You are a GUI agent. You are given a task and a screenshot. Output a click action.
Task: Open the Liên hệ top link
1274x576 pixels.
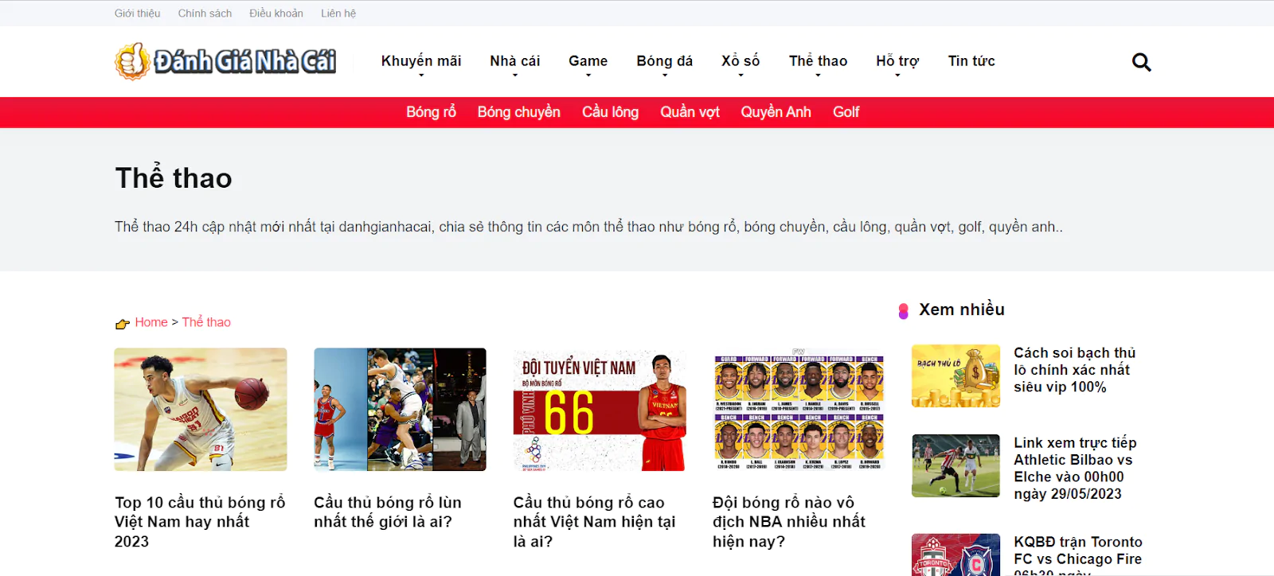[338, 14]
